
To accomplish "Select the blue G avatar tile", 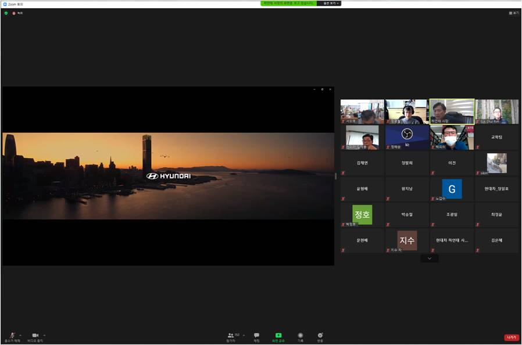I will point(452,189).
